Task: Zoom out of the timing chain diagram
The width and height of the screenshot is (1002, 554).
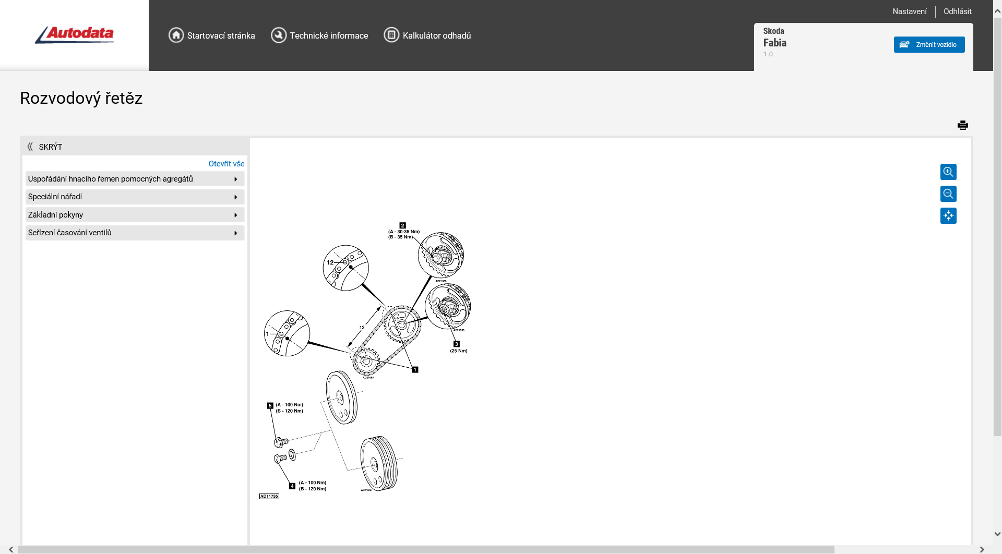Action: tap(948, 194)
